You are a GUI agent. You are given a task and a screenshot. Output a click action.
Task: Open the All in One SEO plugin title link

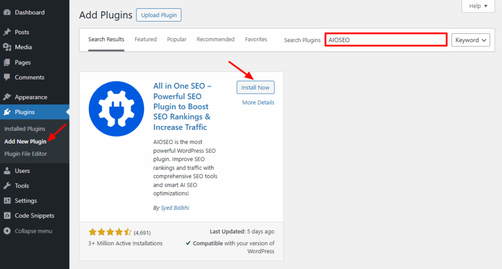pyautogui.click(x=182, y=106)
